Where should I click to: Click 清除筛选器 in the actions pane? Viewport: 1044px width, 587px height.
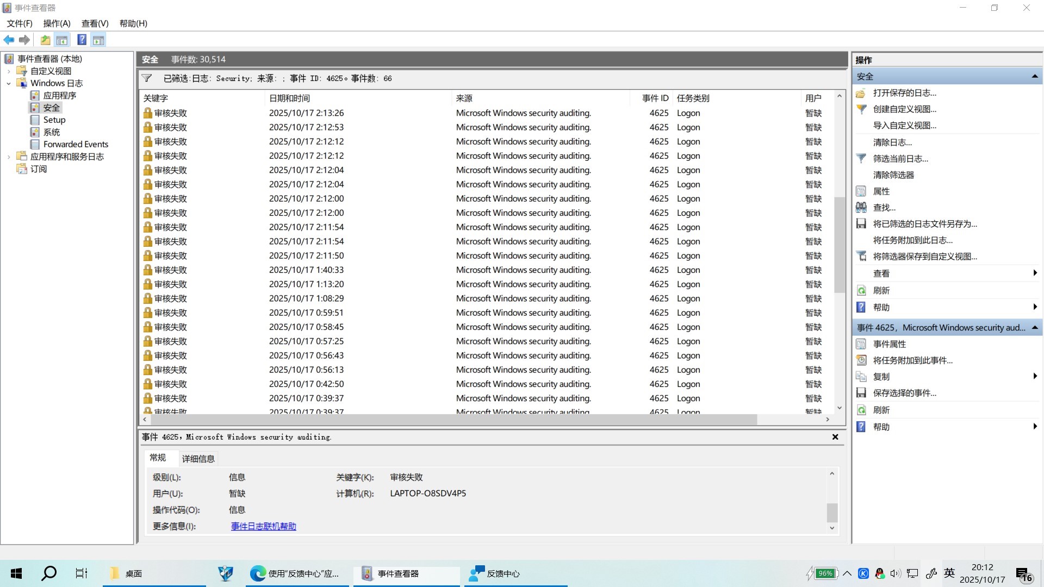click(893, 175)
